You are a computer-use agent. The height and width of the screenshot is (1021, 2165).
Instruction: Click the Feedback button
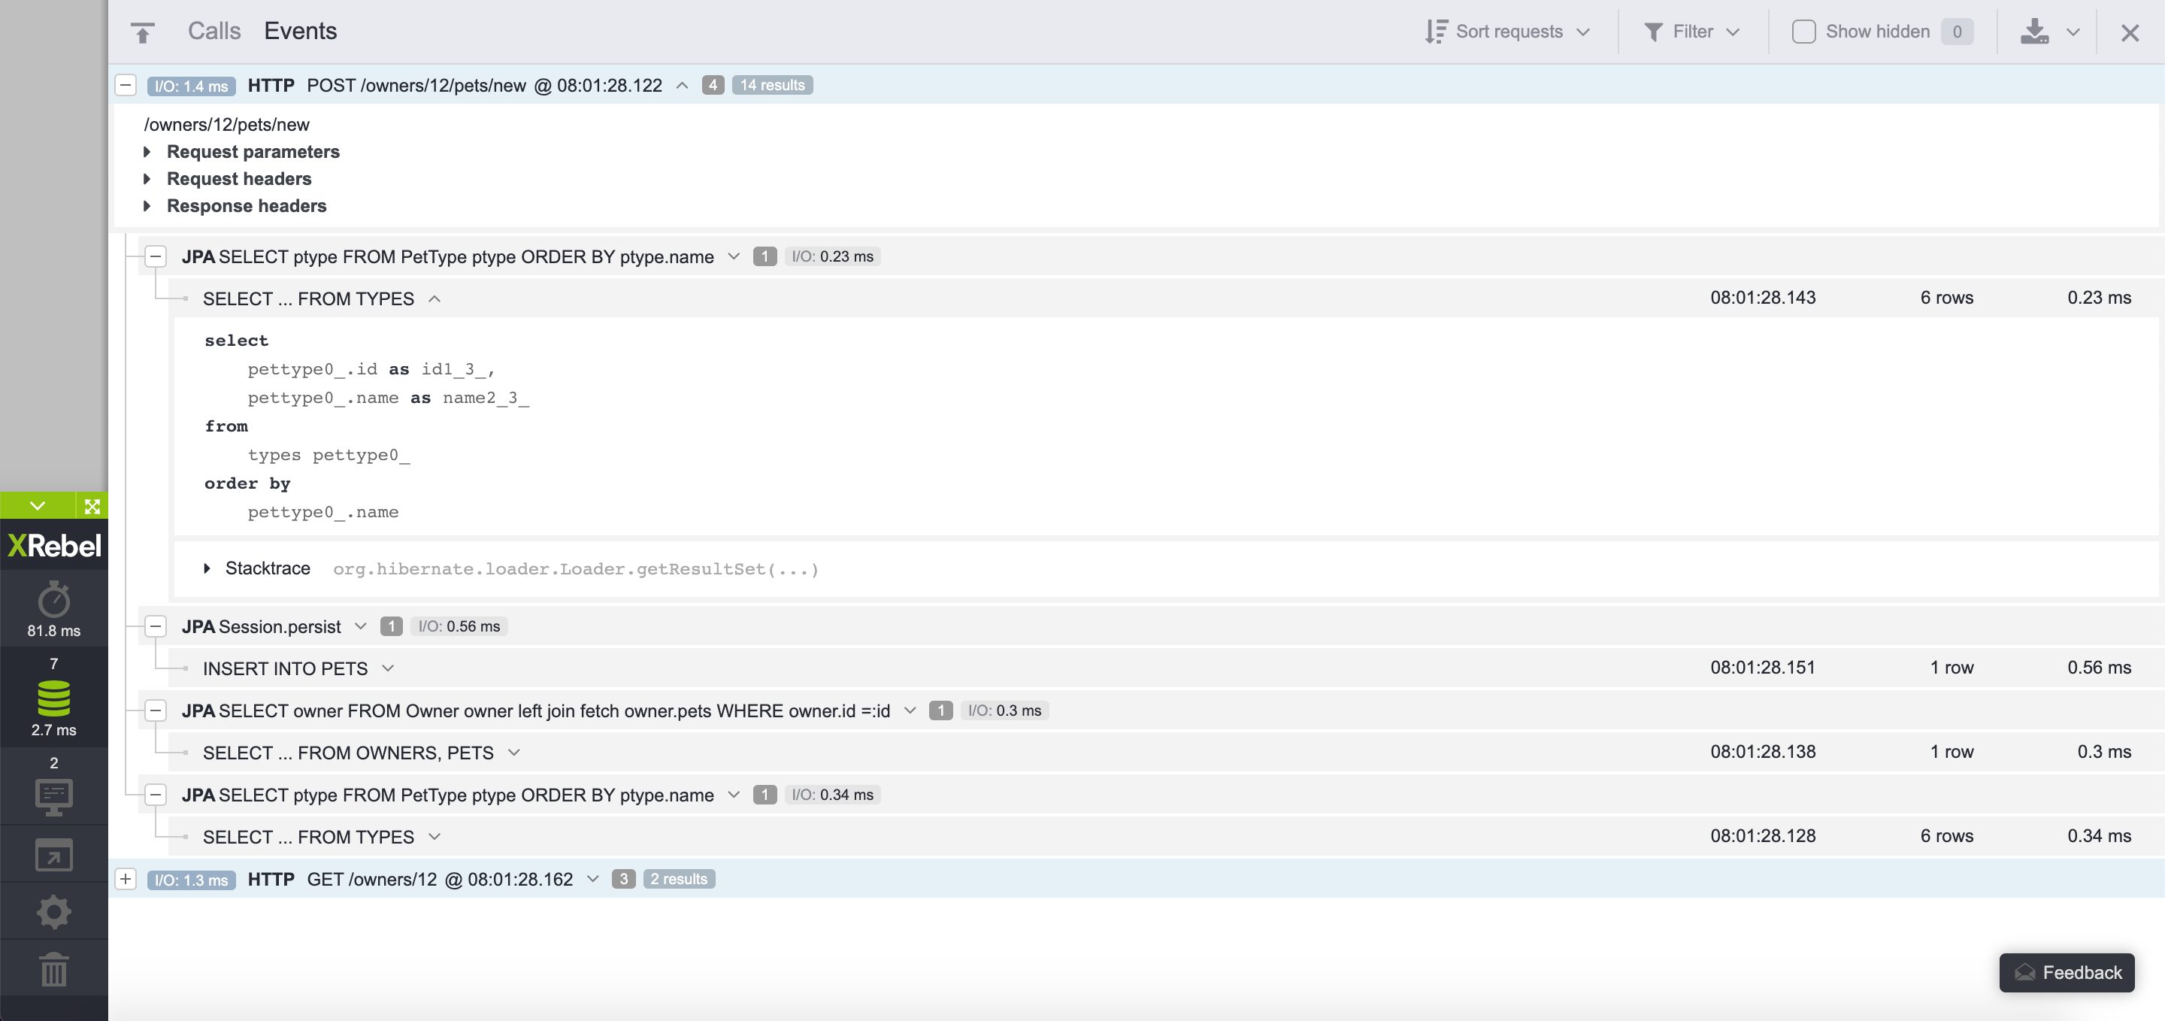2067,972
